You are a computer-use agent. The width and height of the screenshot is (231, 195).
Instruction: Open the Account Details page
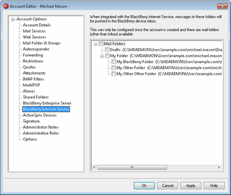click(37, 25)
